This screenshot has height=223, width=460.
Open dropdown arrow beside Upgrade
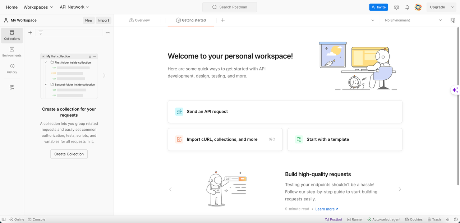(x=452, y=7)
